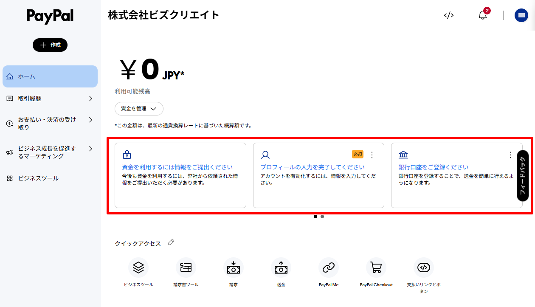Expand 取引履歴 in the sidebar
This screenshot has height=307, width=535.
tap(90, 99)
